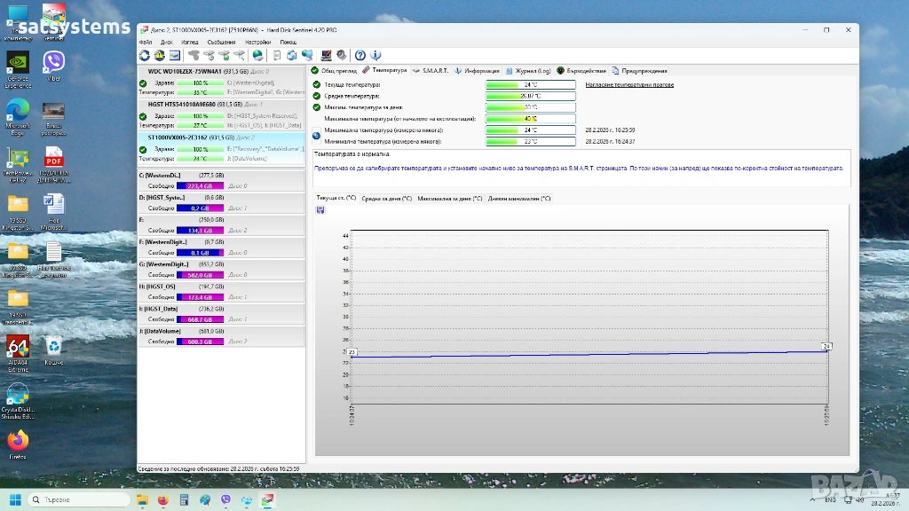Click the blue info icon in toolbar

coord(376,55)
